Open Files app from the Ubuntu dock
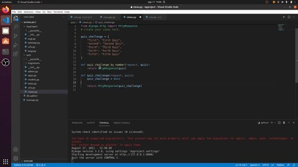Image resolution: width=298 pixels, height=167 pixels. point(6,31)
